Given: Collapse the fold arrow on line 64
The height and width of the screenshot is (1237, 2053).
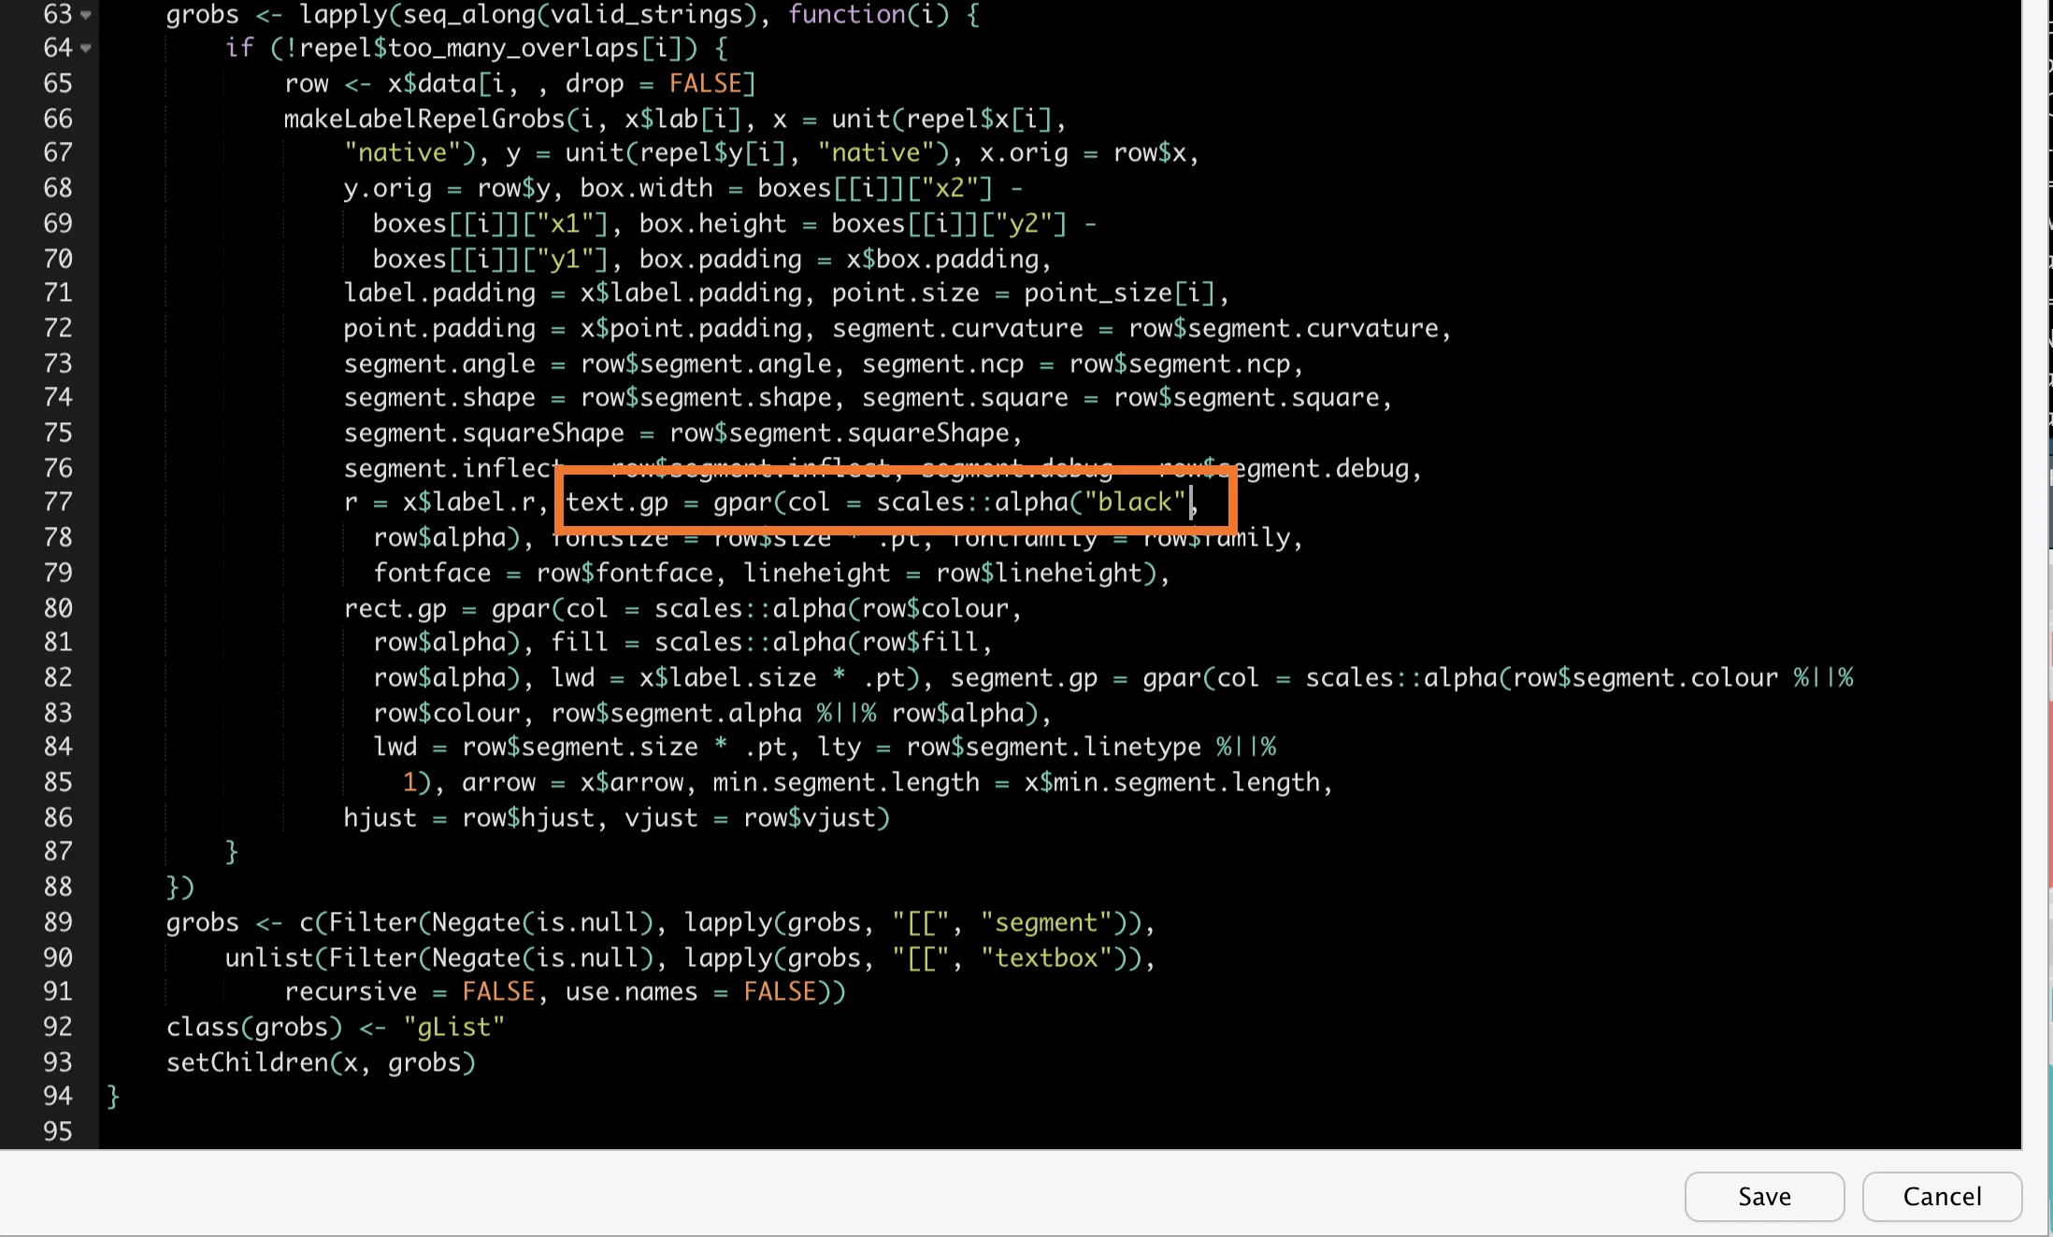Looking at the screenshot, I should click(86, 48).
